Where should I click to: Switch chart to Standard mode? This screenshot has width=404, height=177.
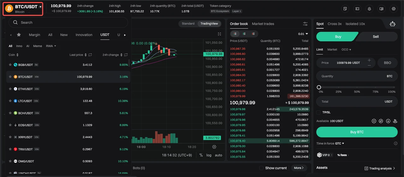188,24
